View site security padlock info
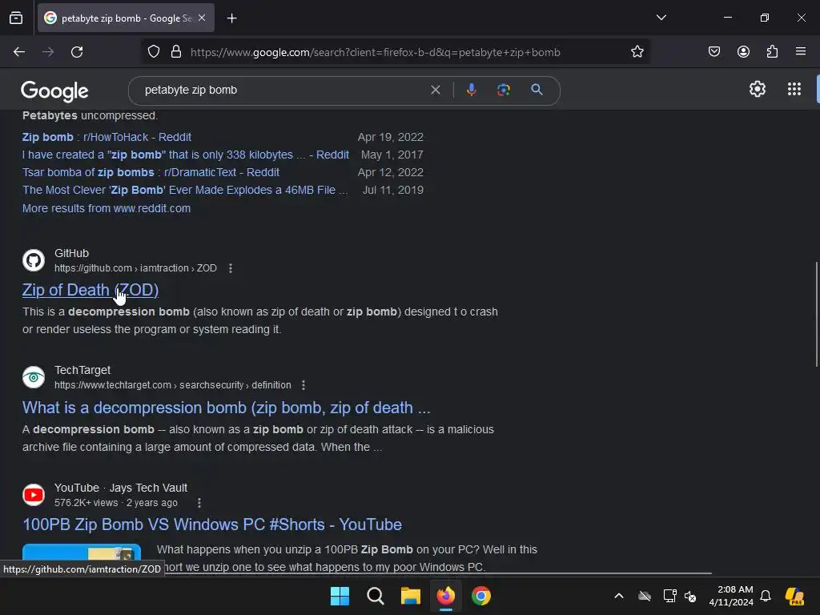820x615 pixels. (176, 52)
